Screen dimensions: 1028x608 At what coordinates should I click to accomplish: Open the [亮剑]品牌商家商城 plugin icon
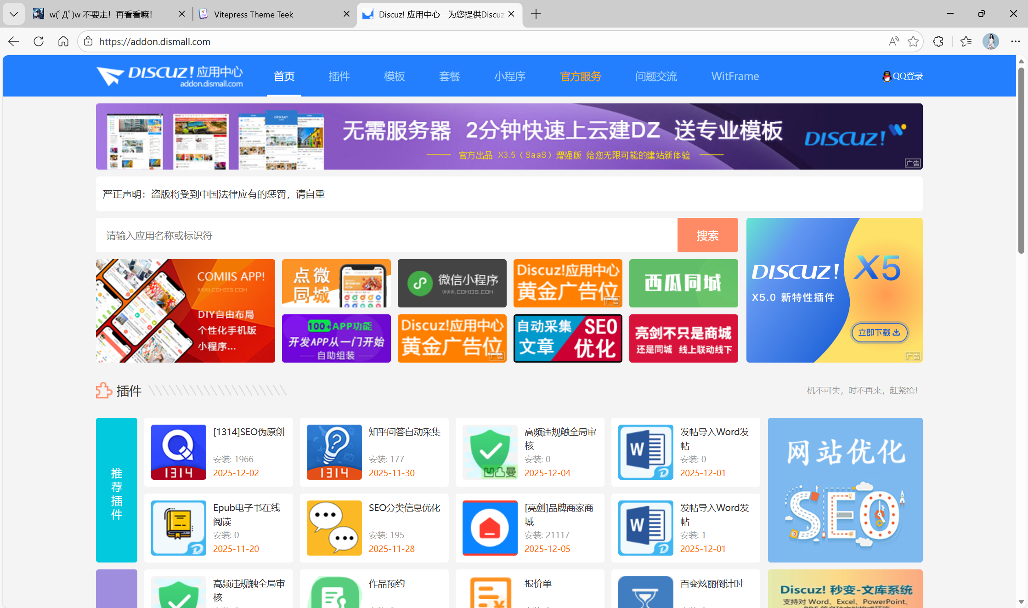pos(490,528)
